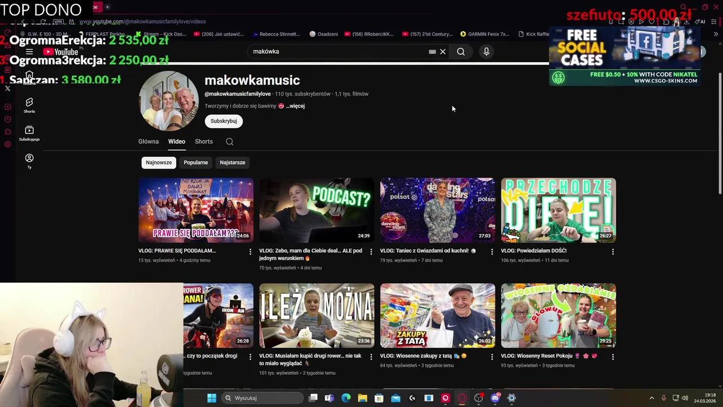723x407 pixels.
Task: Click the free social cases ad banner
Action: click(x=625, y=56)
